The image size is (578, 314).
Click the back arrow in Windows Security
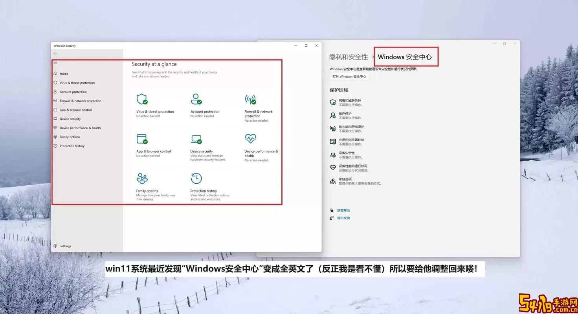(x=55, y=54)
